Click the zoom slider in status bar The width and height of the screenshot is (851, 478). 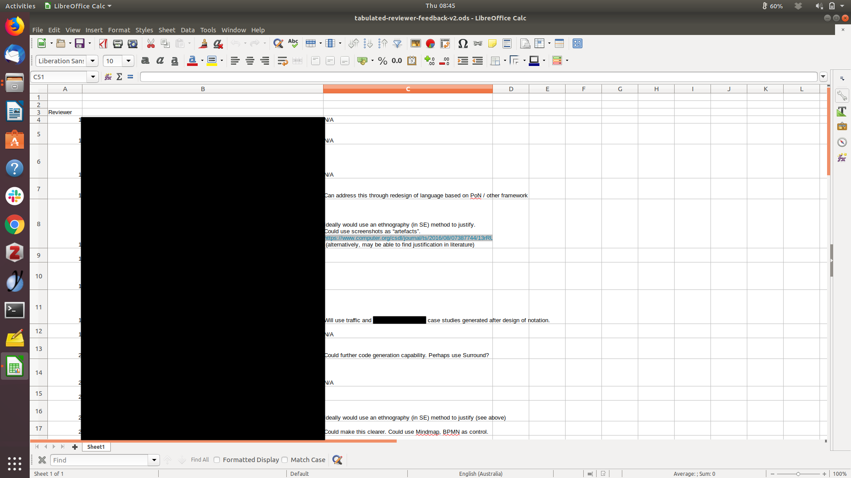(798, 474)
